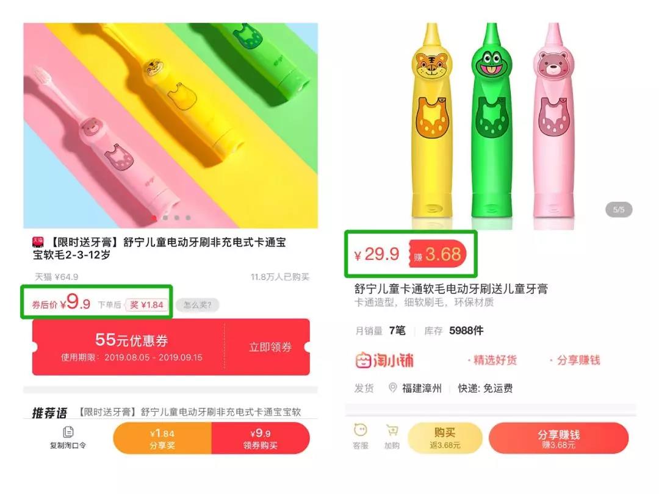
Task: Tap the 5/5 image counter badge
Action: 619,209
